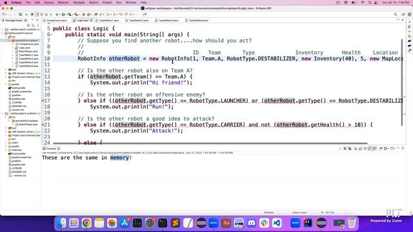Open the Terminal app in Dock
Image resolution: width=413 pixels, height=232 pixels.
point(163,223)
